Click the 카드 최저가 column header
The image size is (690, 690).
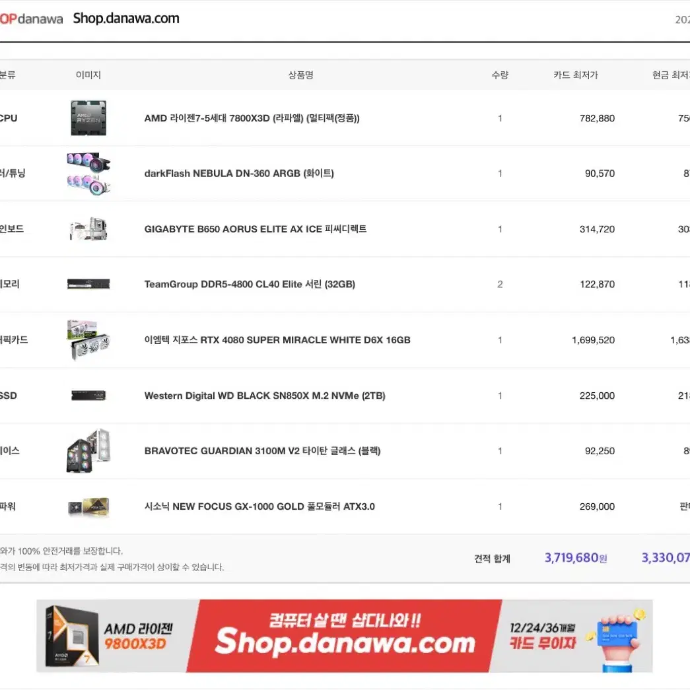576,75
